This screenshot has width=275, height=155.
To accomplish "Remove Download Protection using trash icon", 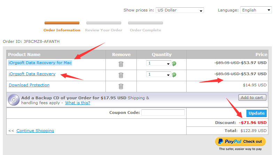I will (121, 86).
